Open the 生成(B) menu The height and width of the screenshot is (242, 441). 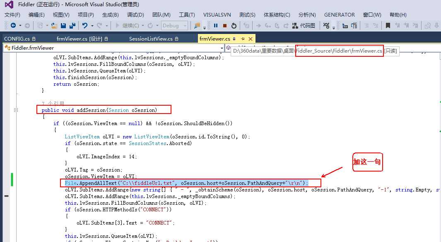(111, 15)
